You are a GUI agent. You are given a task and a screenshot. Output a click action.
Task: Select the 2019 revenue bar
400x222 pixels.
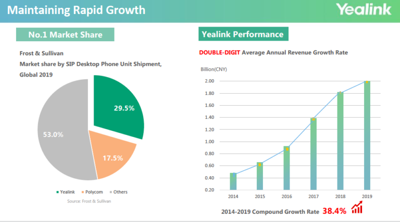point(367,135)
